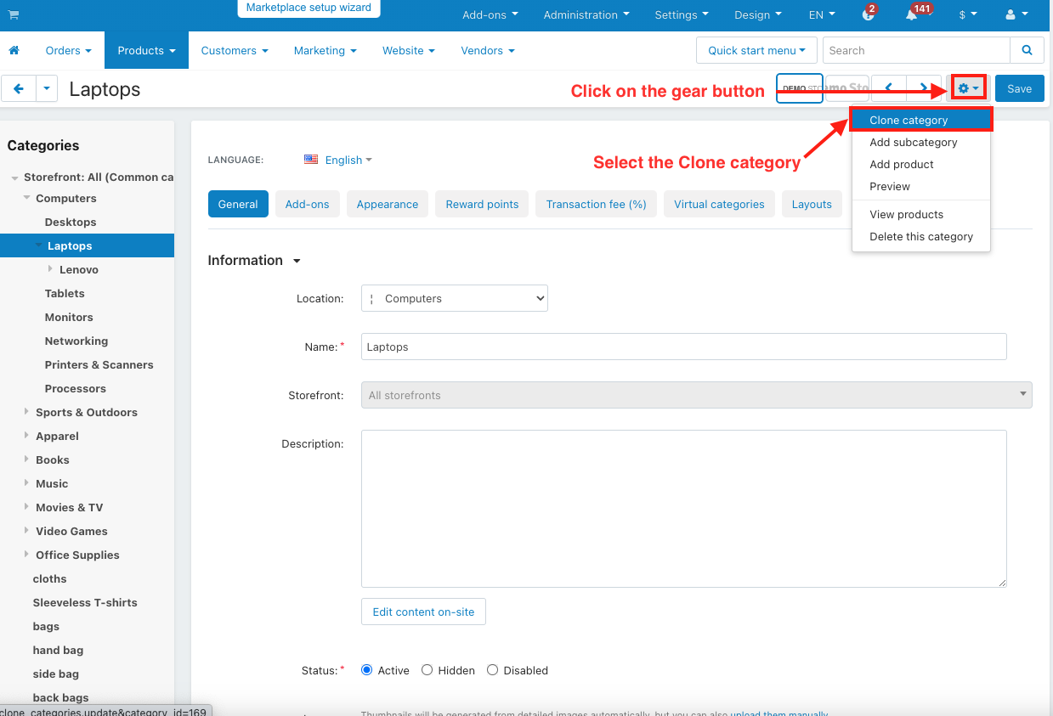Expand the Sports & Outdoors category
The image size is (1053, 716).
[x=26, y=412]
